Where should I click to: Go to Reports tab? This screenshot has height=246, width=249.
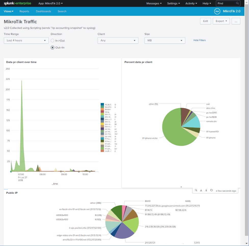coord(24,11)
